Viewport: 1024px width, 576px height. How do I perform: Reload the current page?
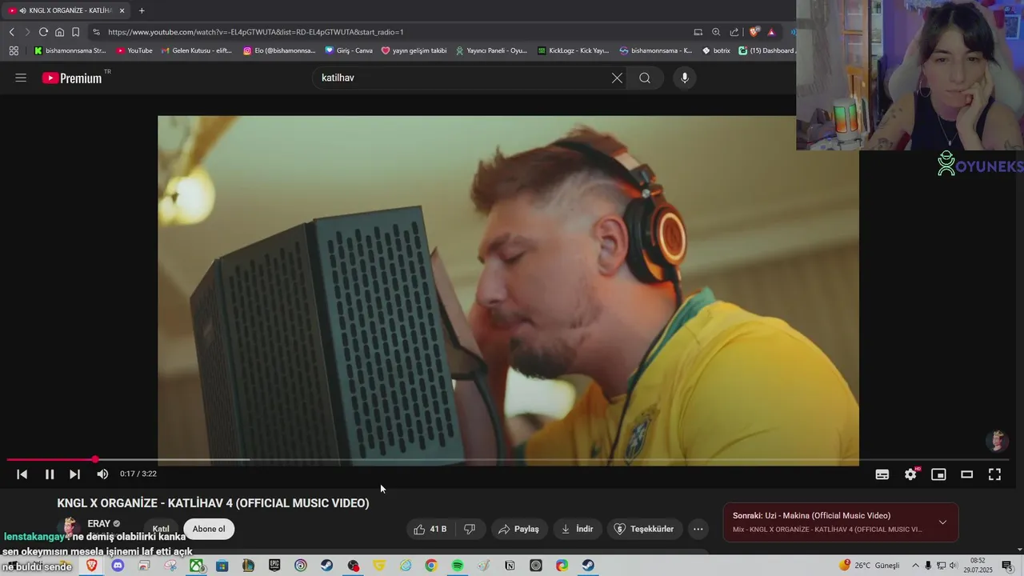[43, 32]
